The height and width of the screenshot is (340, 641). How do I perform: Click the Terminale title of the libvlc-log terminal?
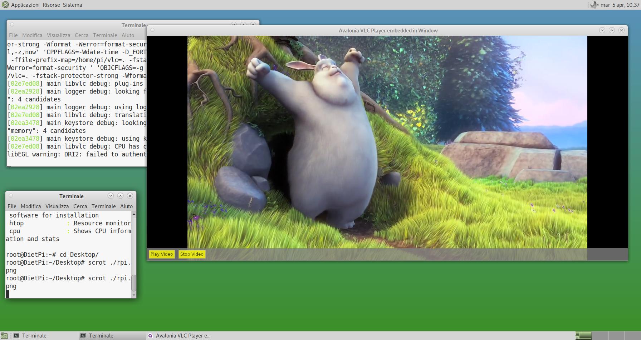click(x=134, y=25)
